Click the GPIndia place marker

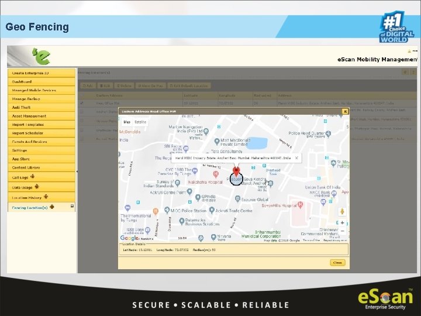coord(198,198)
